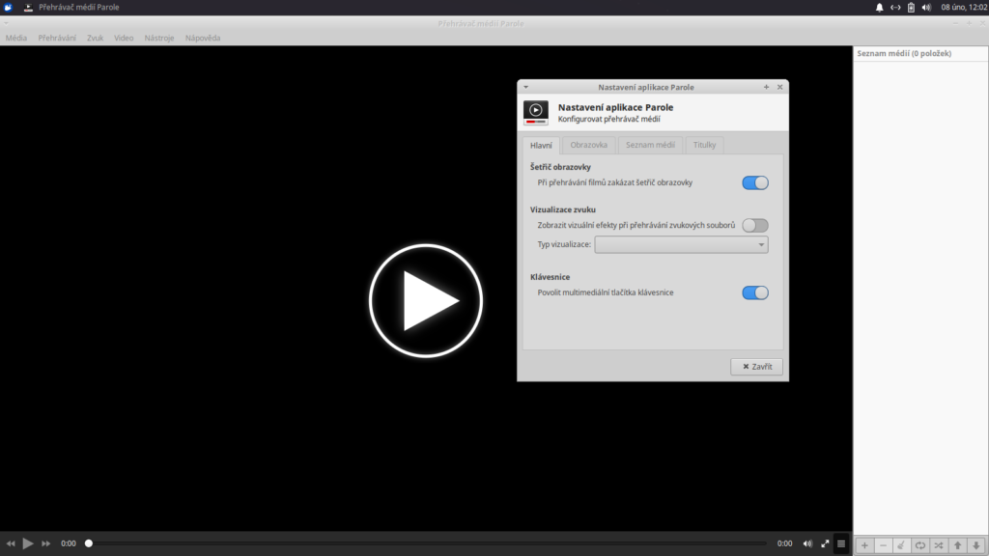Screen dimensions: 989x556
Task: Click the seek bar track
Action: (427, 543)
